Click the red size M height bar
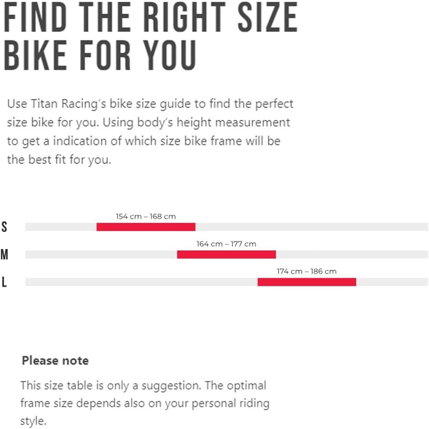The height and width of the screenshot is (429, 429). (226, 255)
